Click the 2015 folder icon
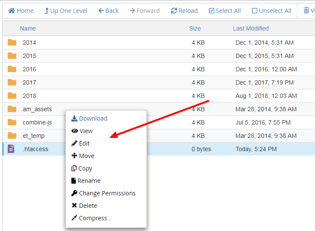The image size is (315, 231). click(x=12, y=55)
